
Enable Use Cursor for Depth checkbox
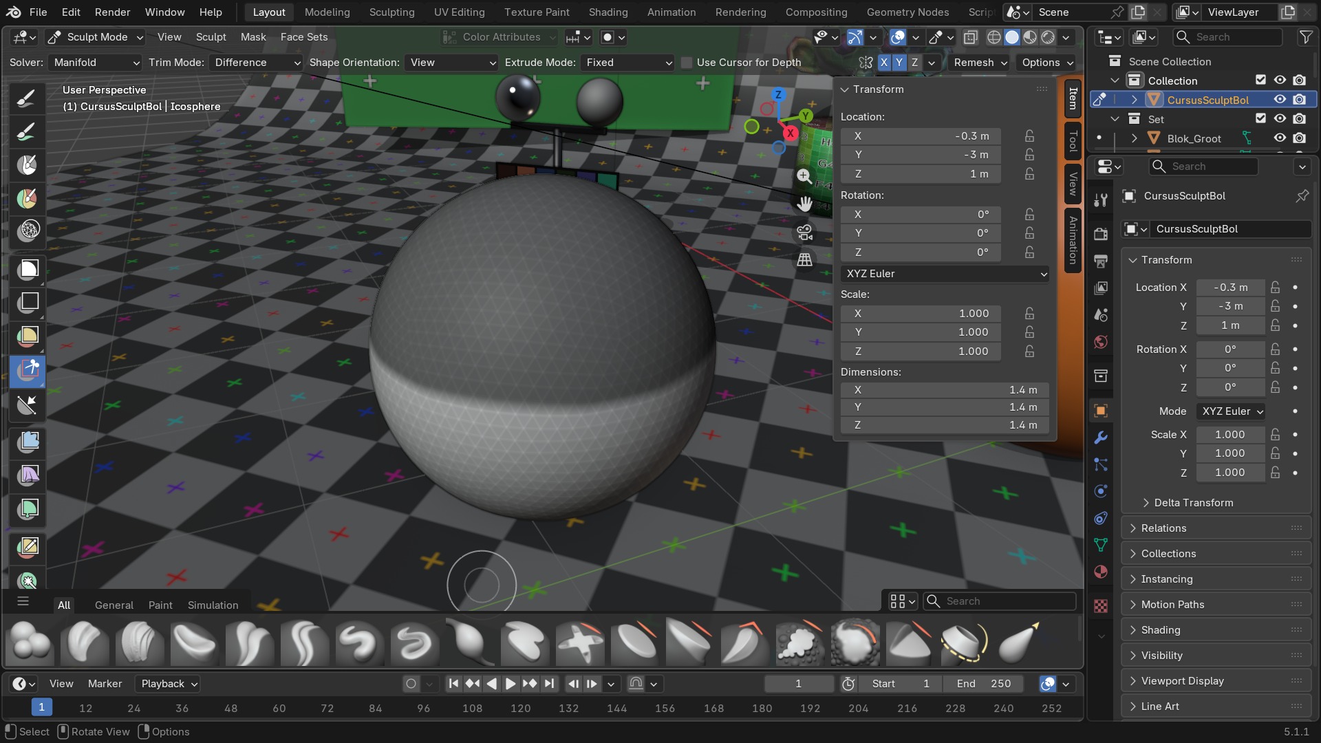coord(687,63)
